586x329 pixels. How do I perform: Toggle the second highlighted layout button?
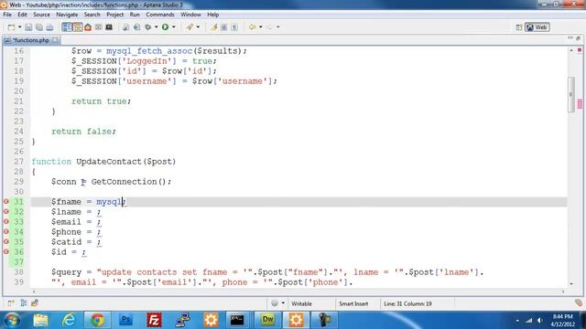[x=77, y=27]
